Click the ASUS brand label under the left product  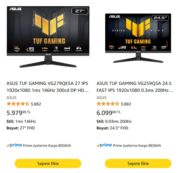[12, 98]
